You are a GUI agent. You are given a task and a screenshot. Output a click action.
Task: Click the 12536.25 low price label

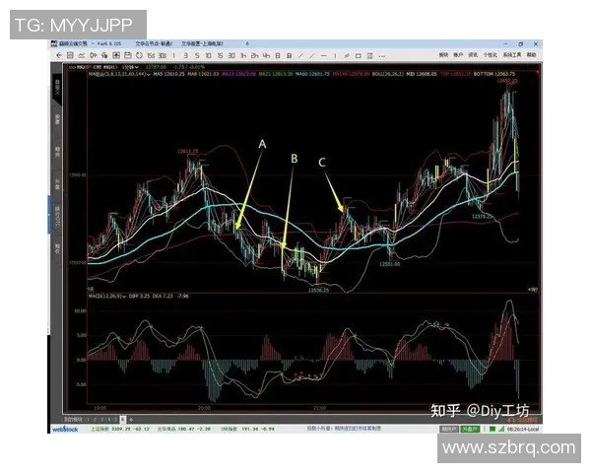pyautogui.click(x=317, y=290)
